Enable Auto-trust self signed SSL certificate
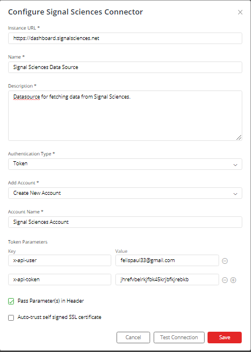This screenshot has height=352, width=251. [11, 318]
